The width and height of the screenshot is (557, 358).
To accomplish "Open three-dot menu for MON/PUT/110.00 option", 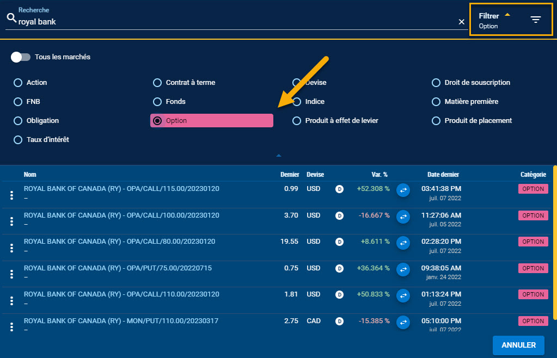I will click(x=11, y=326).
